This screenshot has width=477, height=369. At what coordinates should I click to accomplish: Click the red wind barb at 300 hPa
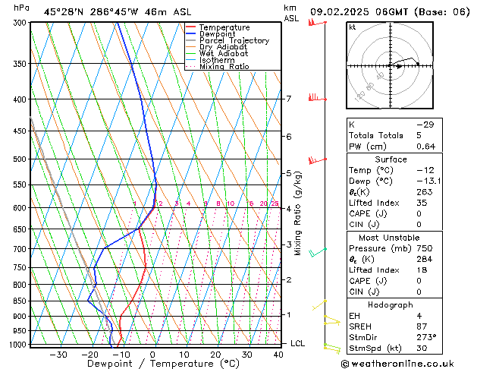317,23
